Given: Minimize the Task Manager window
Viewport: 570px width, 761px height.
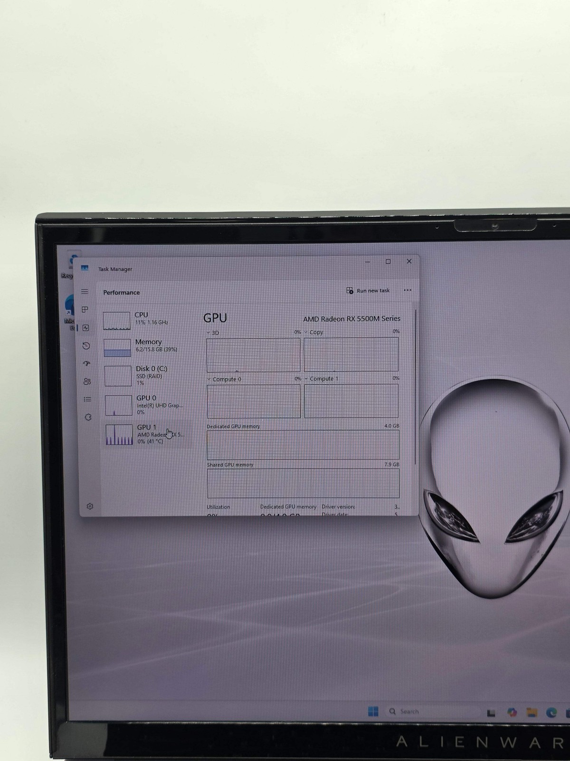Looking at the screenshot, I should 367,262.
